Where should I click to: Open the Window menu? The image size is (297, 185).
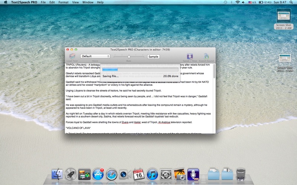[88, 2]
